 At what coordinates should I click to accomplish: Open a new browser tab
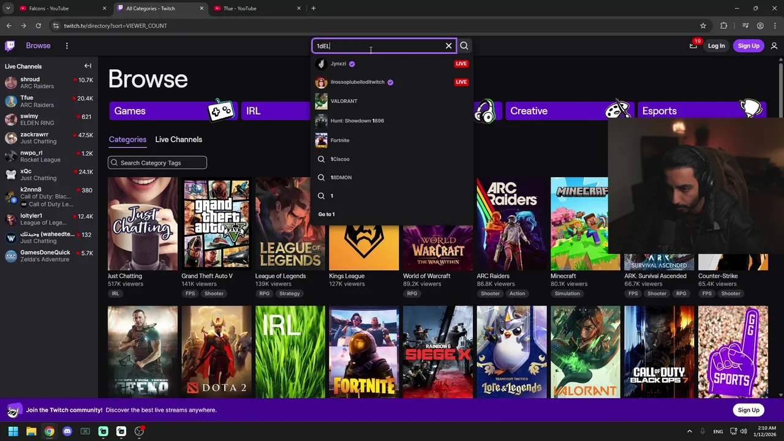[x=314, y=9]
